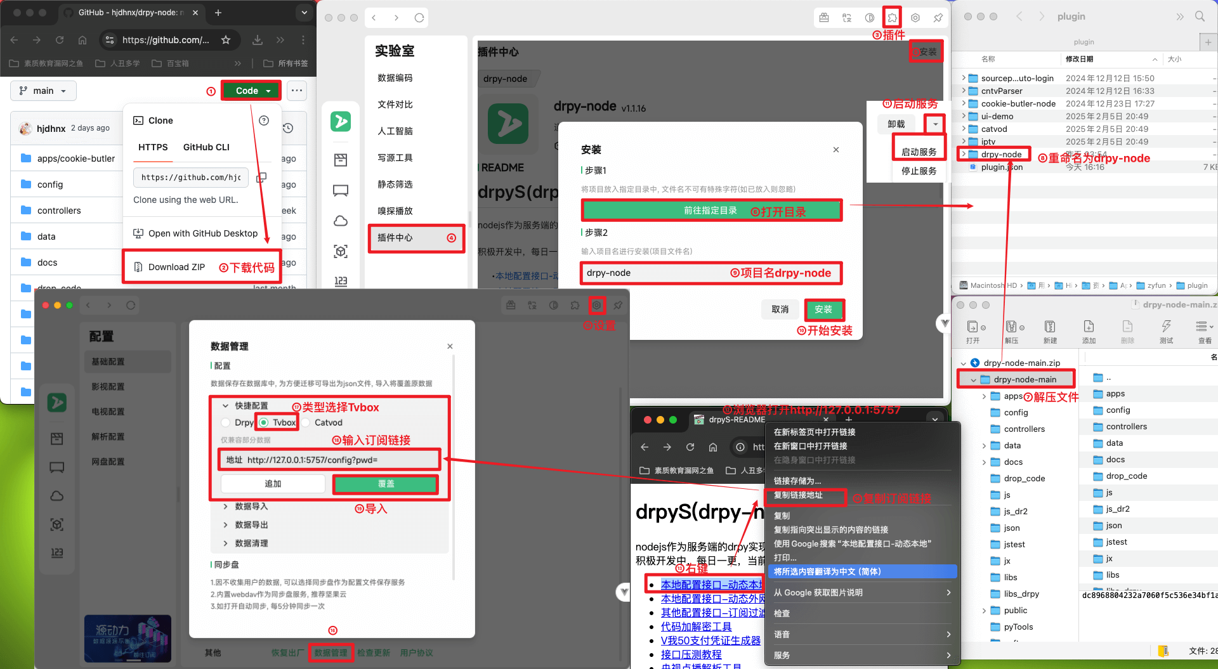Click the Clone help question-mark icon

click(264, 120)
